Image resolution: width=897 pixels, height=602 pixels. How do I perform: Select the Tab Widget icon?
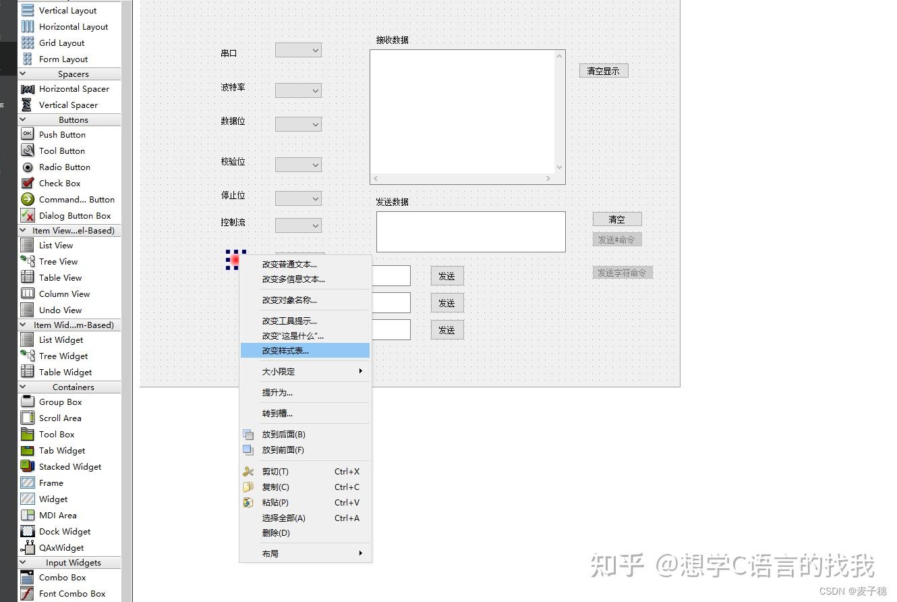[x=27, y=450]
